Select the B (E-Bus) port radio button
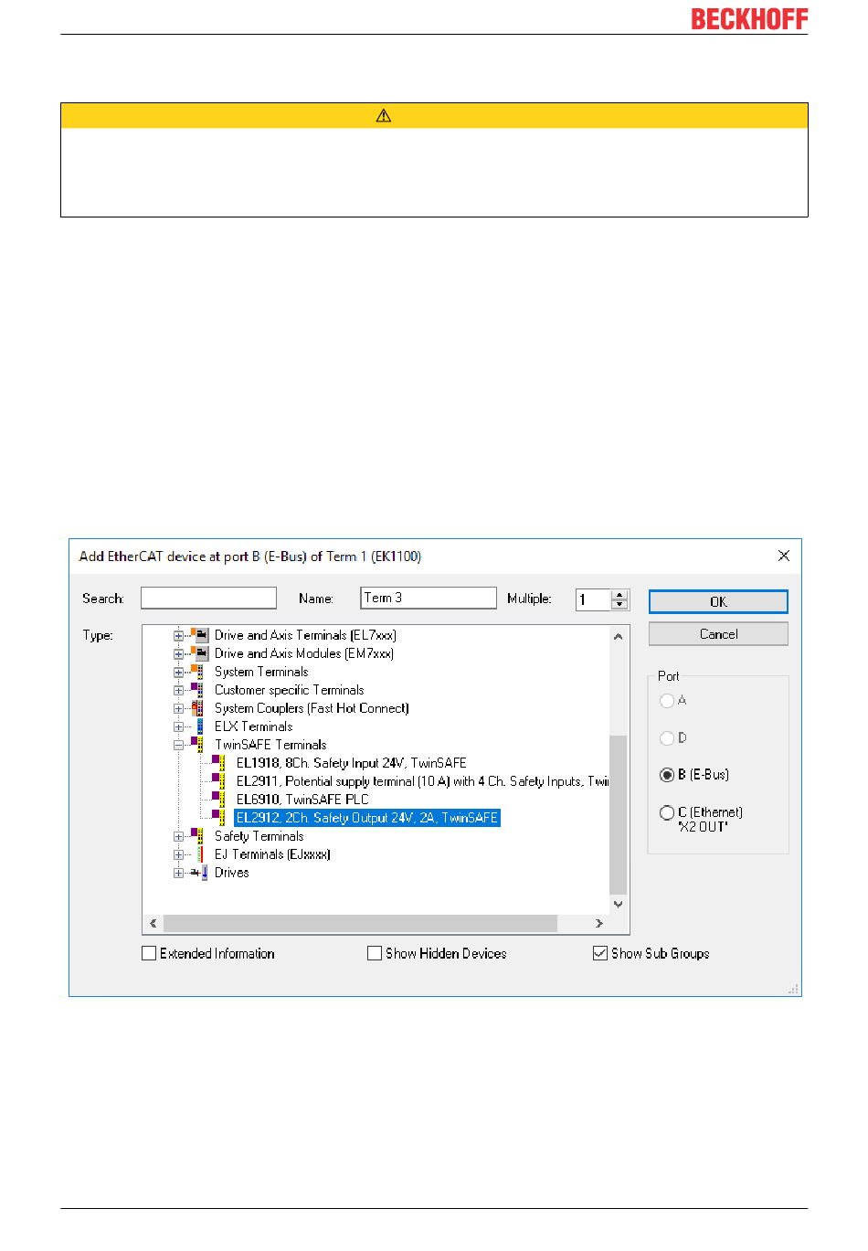The image size is (868, 1251). tap(667, 775)
